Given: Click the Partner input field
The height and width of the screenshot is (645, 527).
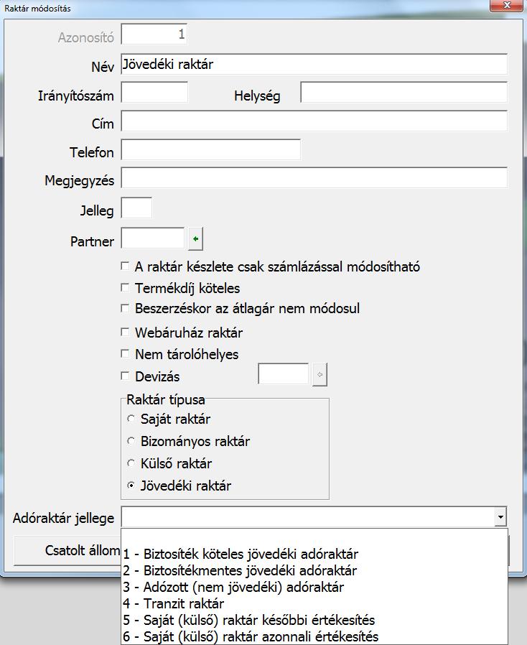Looking at the screenshot, I should click(x=153, y=238).
